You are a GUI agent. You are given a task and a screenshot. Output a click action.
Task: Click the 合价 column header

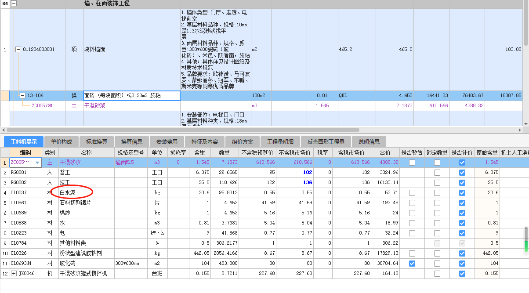(385, 152)
